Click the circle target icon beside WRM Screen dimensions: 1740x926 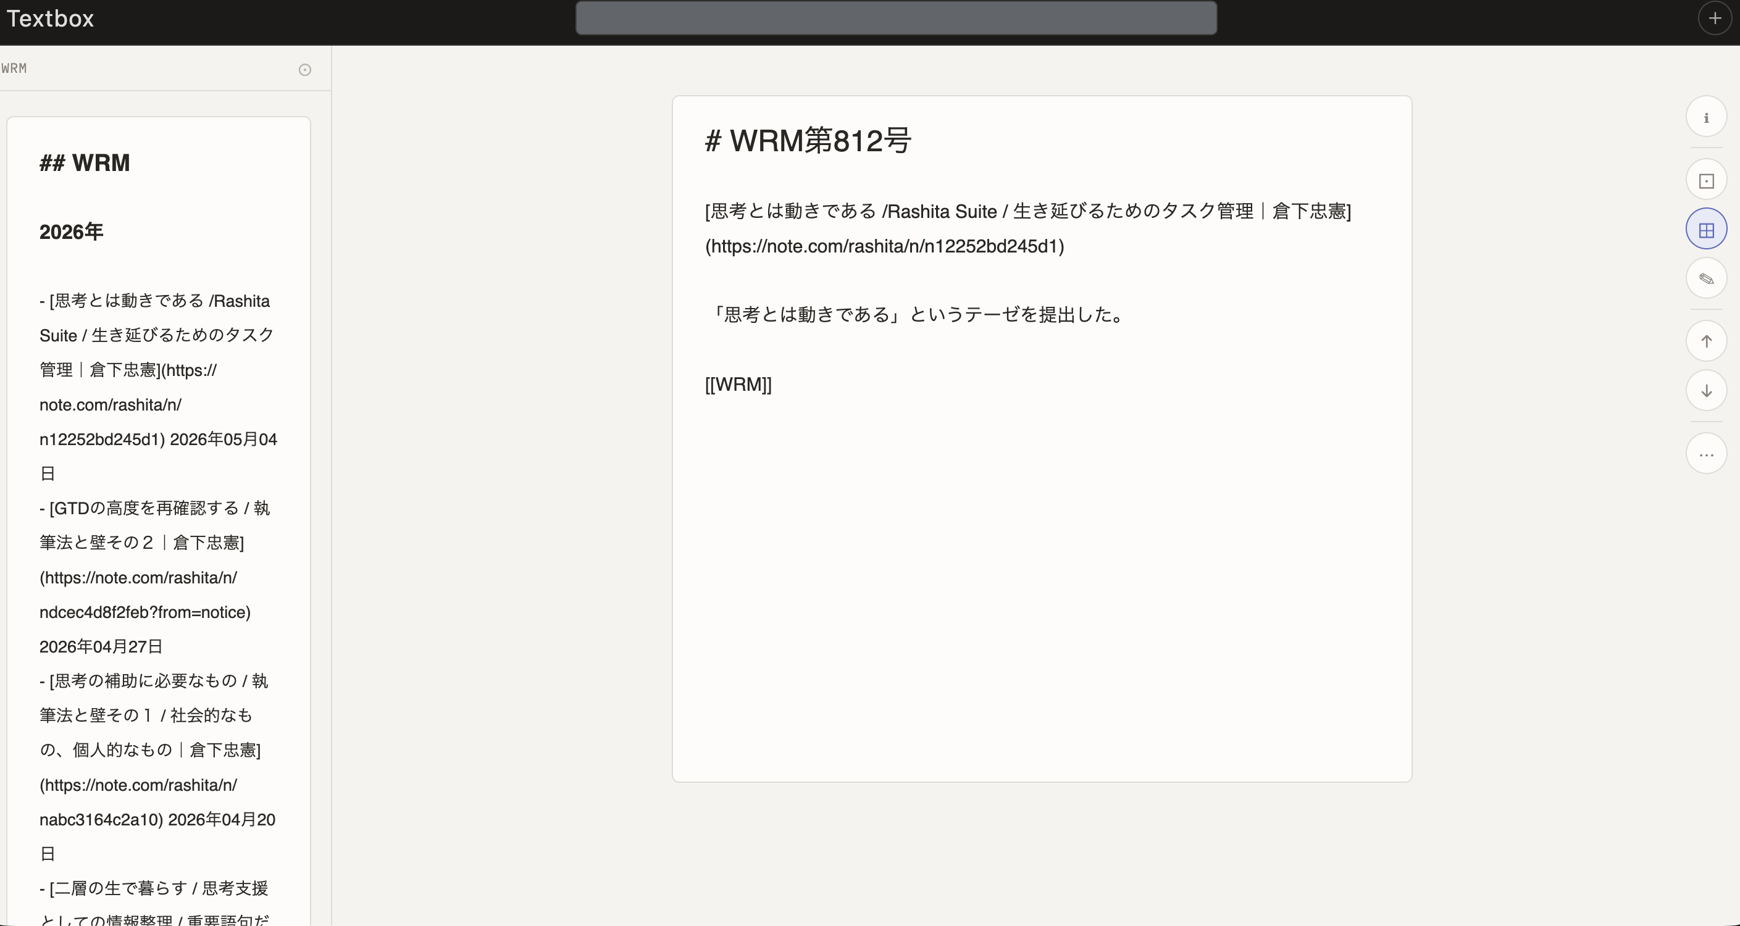pyautogui.click(x=304, y=70)
